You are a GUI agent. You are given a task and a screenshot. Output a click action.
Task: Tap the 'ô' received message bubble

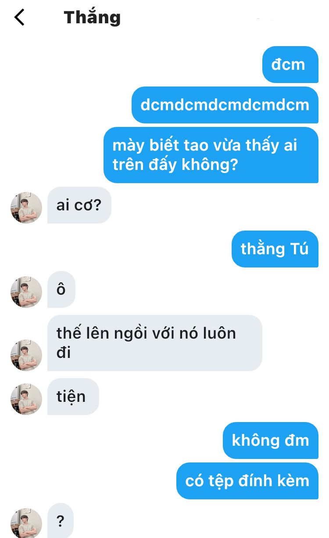[61, 289]
